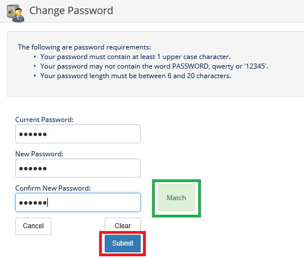Click inside the Confirm New Password field
This screenshot has height=258, width=304.
point(78,202)
